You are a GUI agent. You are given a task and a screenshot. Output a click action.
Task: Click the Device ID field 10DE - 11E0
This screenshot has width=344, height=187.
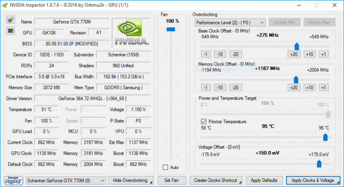[52, 54]
